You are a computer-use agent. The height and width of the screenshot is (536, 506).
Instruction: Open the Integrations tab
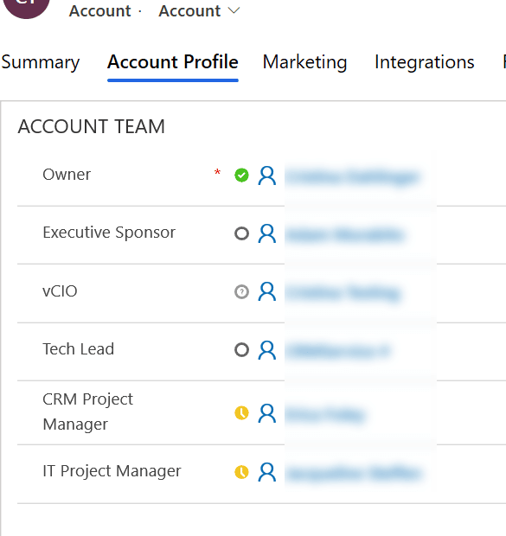click(425, 62)
